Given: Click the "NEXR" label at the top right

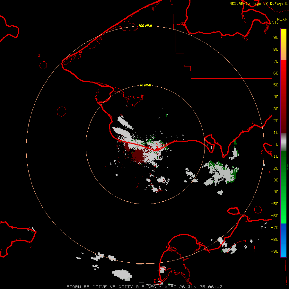Looking at the screenshot, I should [282, 19].
